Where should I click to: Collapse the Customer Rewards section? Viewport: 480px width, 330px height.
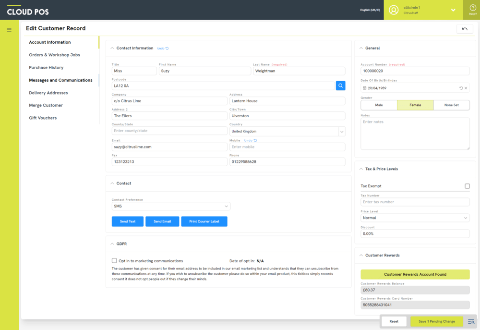pyautogui.click(x=361, y=255)
